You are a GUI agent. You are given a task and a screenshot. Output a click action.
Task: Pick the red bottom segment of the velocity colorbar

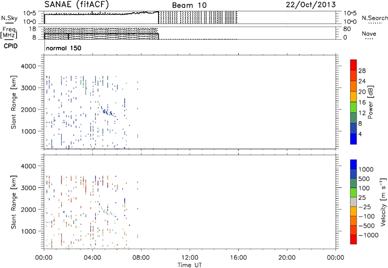coord(354,239)
